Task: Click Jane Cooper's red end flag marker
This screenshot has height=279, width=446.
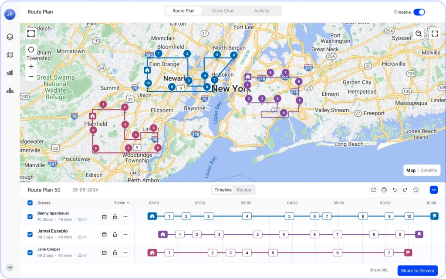Action: point(408,252)
